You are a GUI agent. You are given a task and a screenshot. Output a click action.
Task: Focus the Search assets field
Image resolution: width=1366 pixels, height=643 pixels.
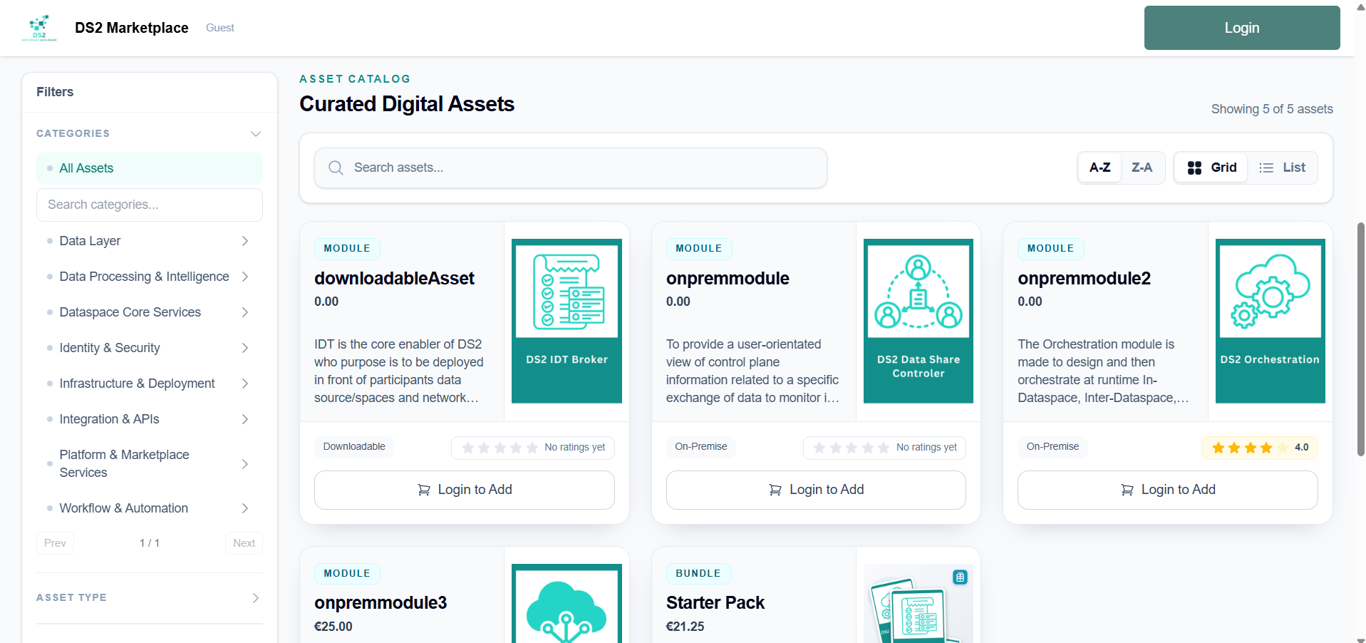570,168
